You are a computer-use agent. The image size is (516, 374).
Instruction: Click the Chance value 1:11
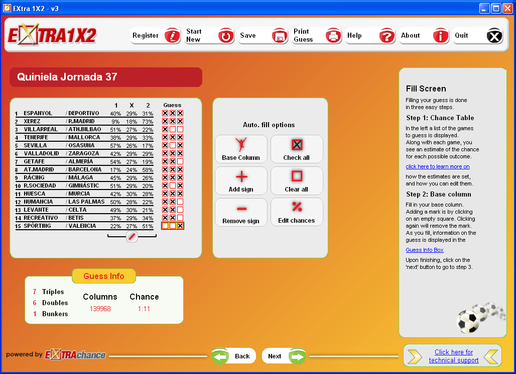(144, 309)
